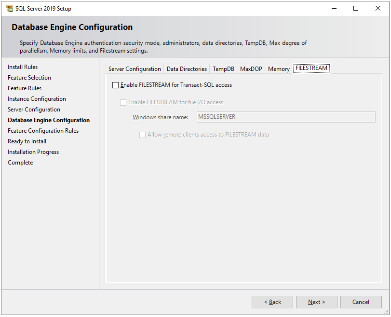The height and width of the screenshot is (317, 391).
Task: Click the Feature Rules step
Action: (x=25, y=88)
